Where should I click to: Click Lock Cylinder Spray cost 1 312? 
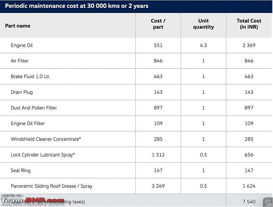158,155
